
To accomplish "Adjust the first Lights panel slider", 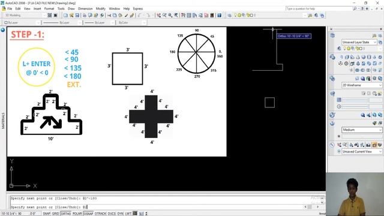I will pos(355,100).
